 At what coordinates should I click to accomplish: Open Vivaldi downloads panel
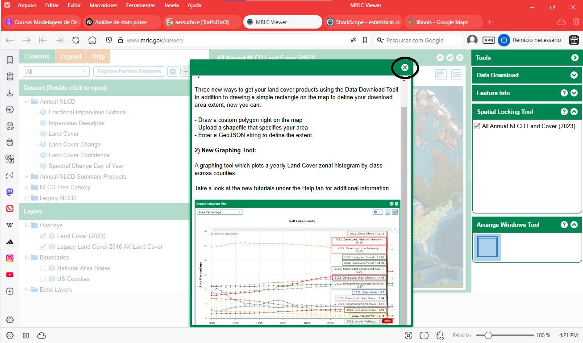(10, 93)
